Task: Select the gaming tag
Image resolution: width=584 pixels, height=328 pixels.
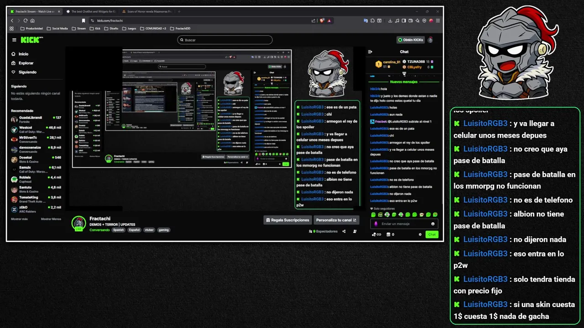Action: (x=164, y=230)
